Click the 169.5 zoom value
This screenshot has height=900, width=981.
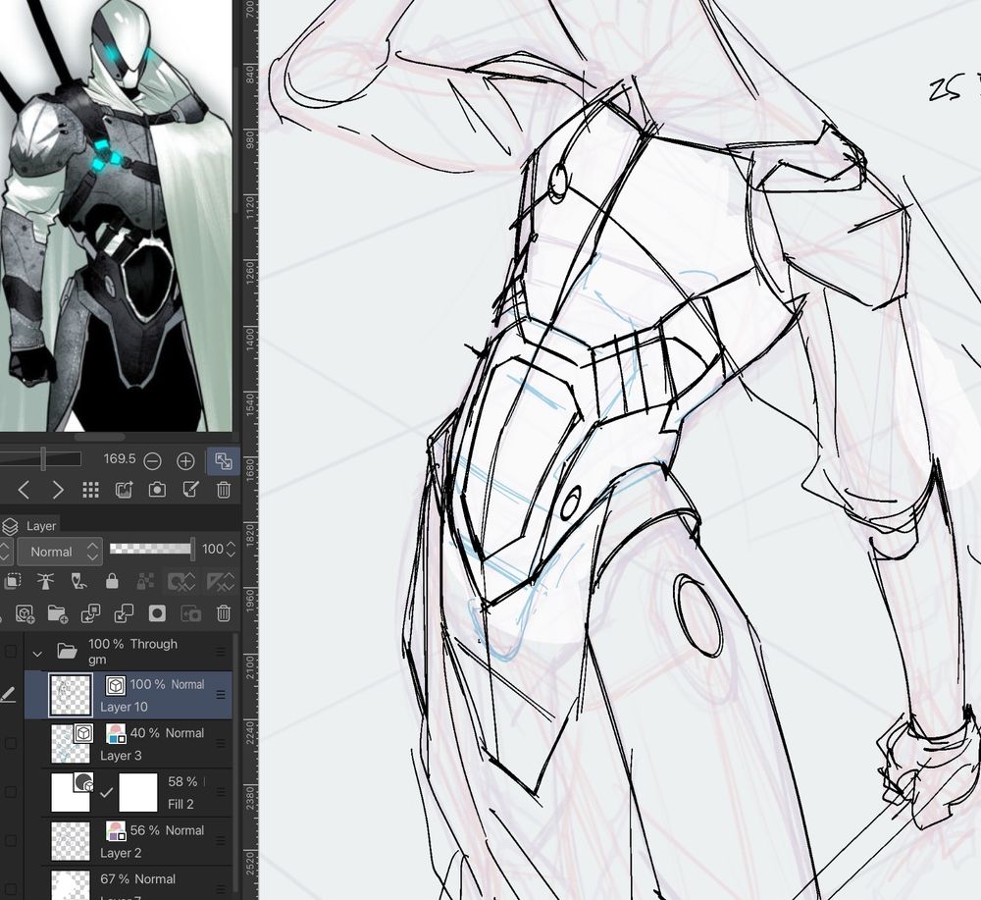point(119,458)
